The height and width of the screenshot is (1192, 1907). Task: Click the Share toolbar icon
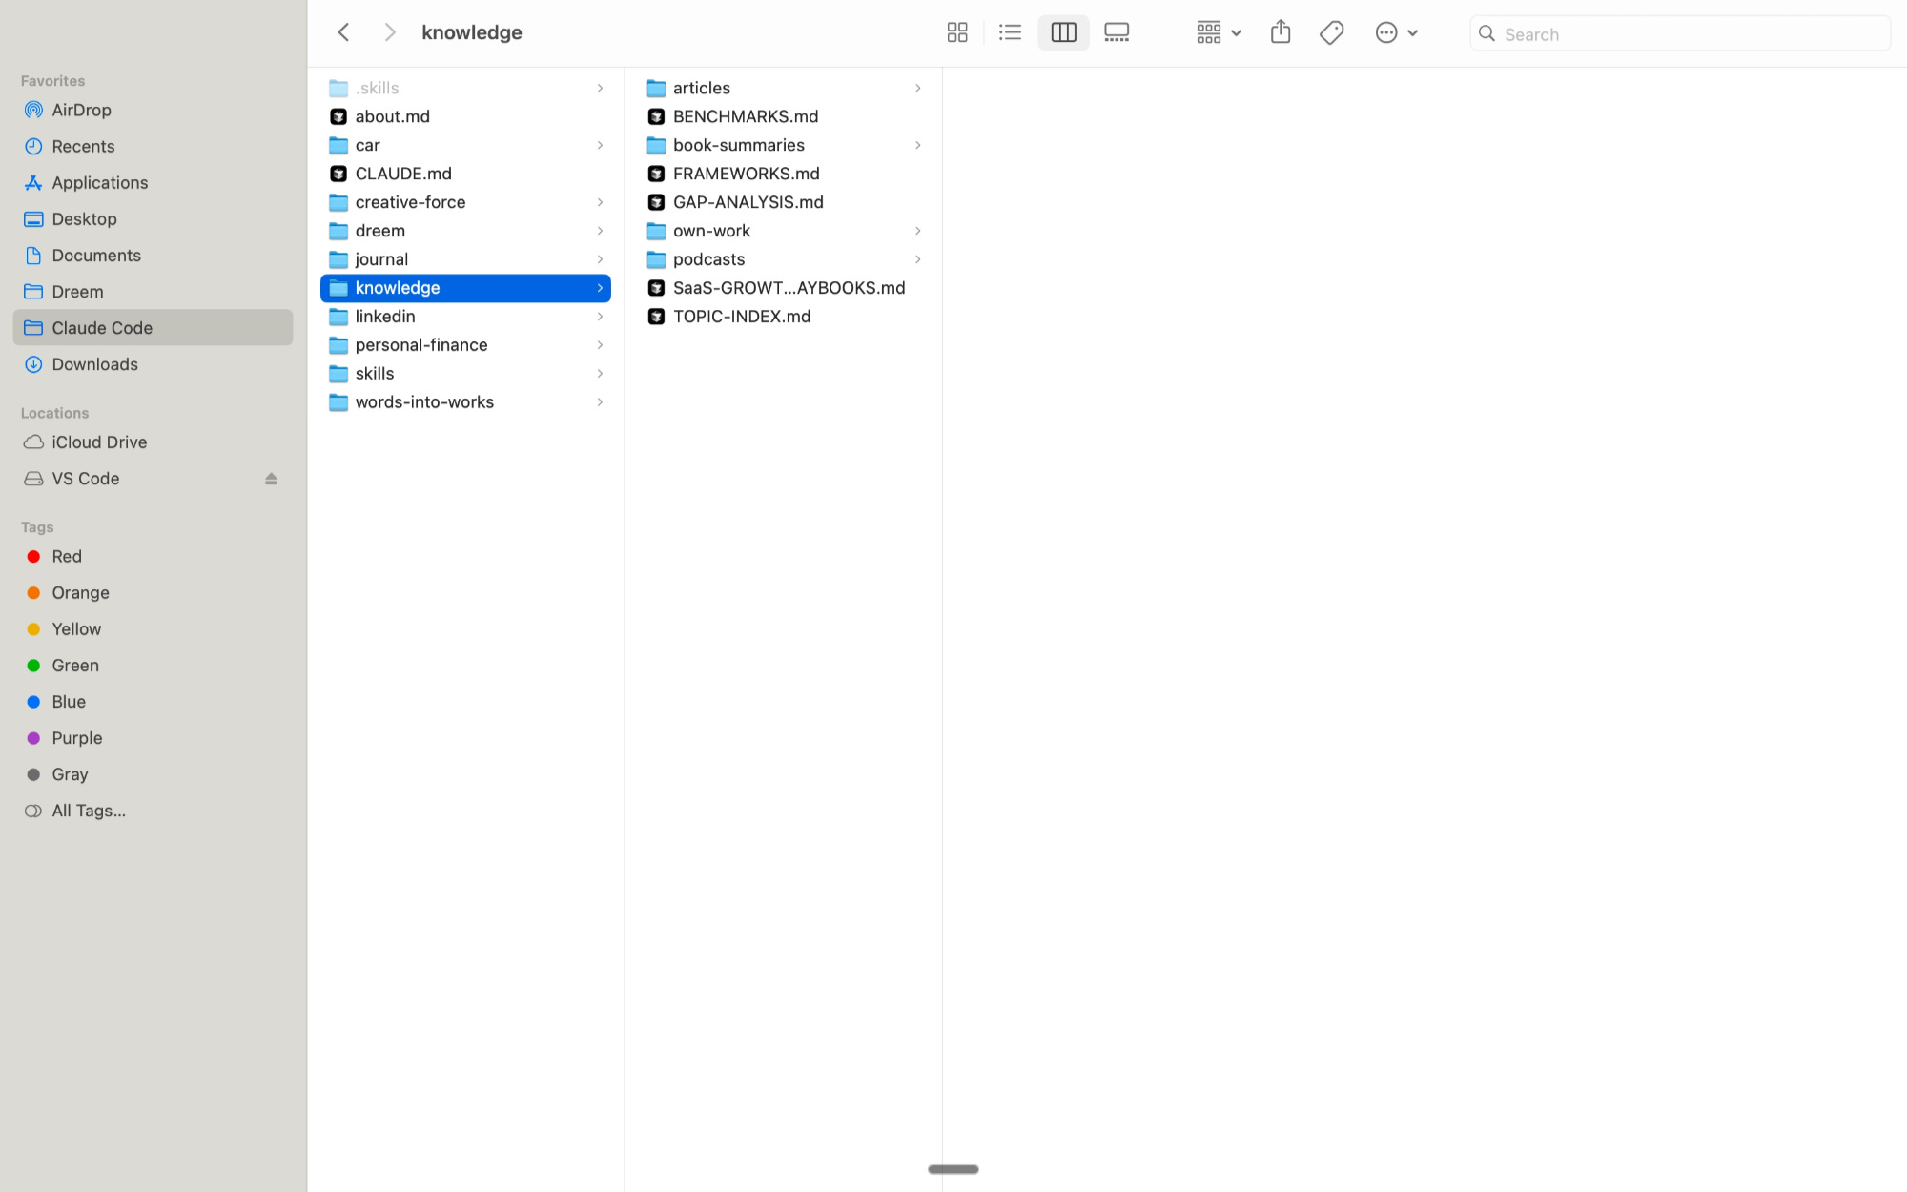click(x=1281, y=33)
